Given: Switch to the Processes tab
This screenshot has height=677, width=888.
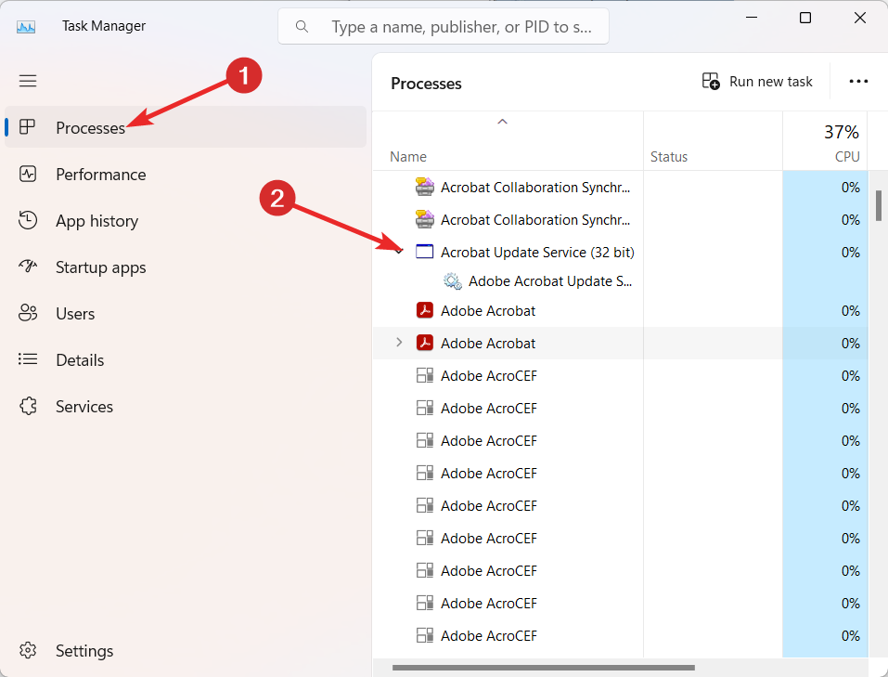Looking at the screenshot, I should pos(90,128).
